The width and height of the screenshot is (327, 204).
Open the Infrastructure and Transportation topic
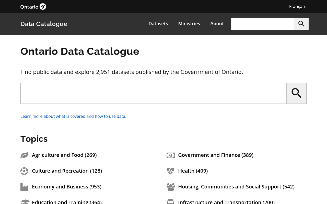(226, 202)
